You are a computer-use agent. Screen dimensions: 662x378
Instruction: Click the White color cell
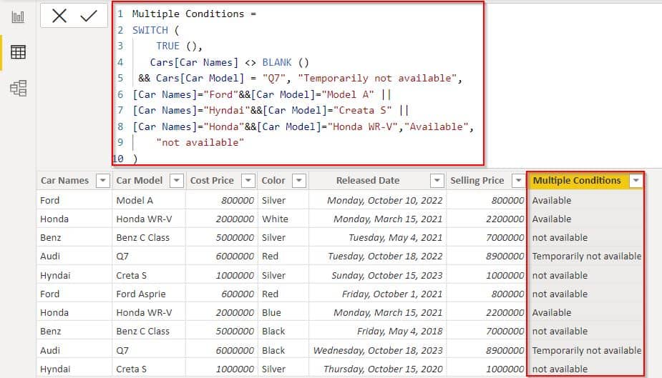pyautogui.click(x=275, y=219)
